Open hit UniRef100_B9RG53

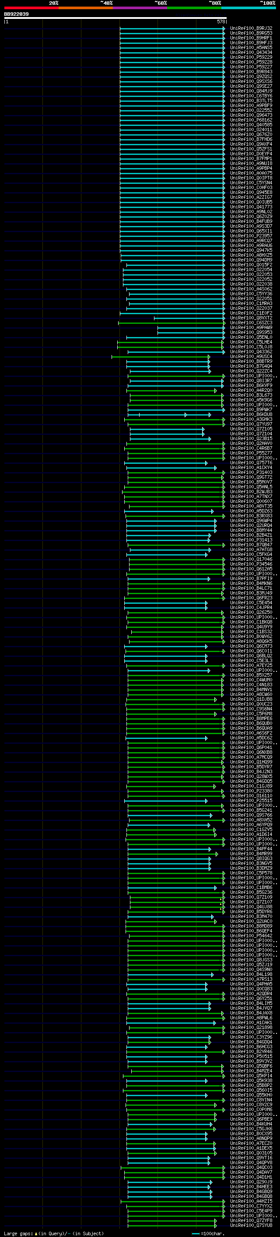pyautogui.click(x=251, y=33)
